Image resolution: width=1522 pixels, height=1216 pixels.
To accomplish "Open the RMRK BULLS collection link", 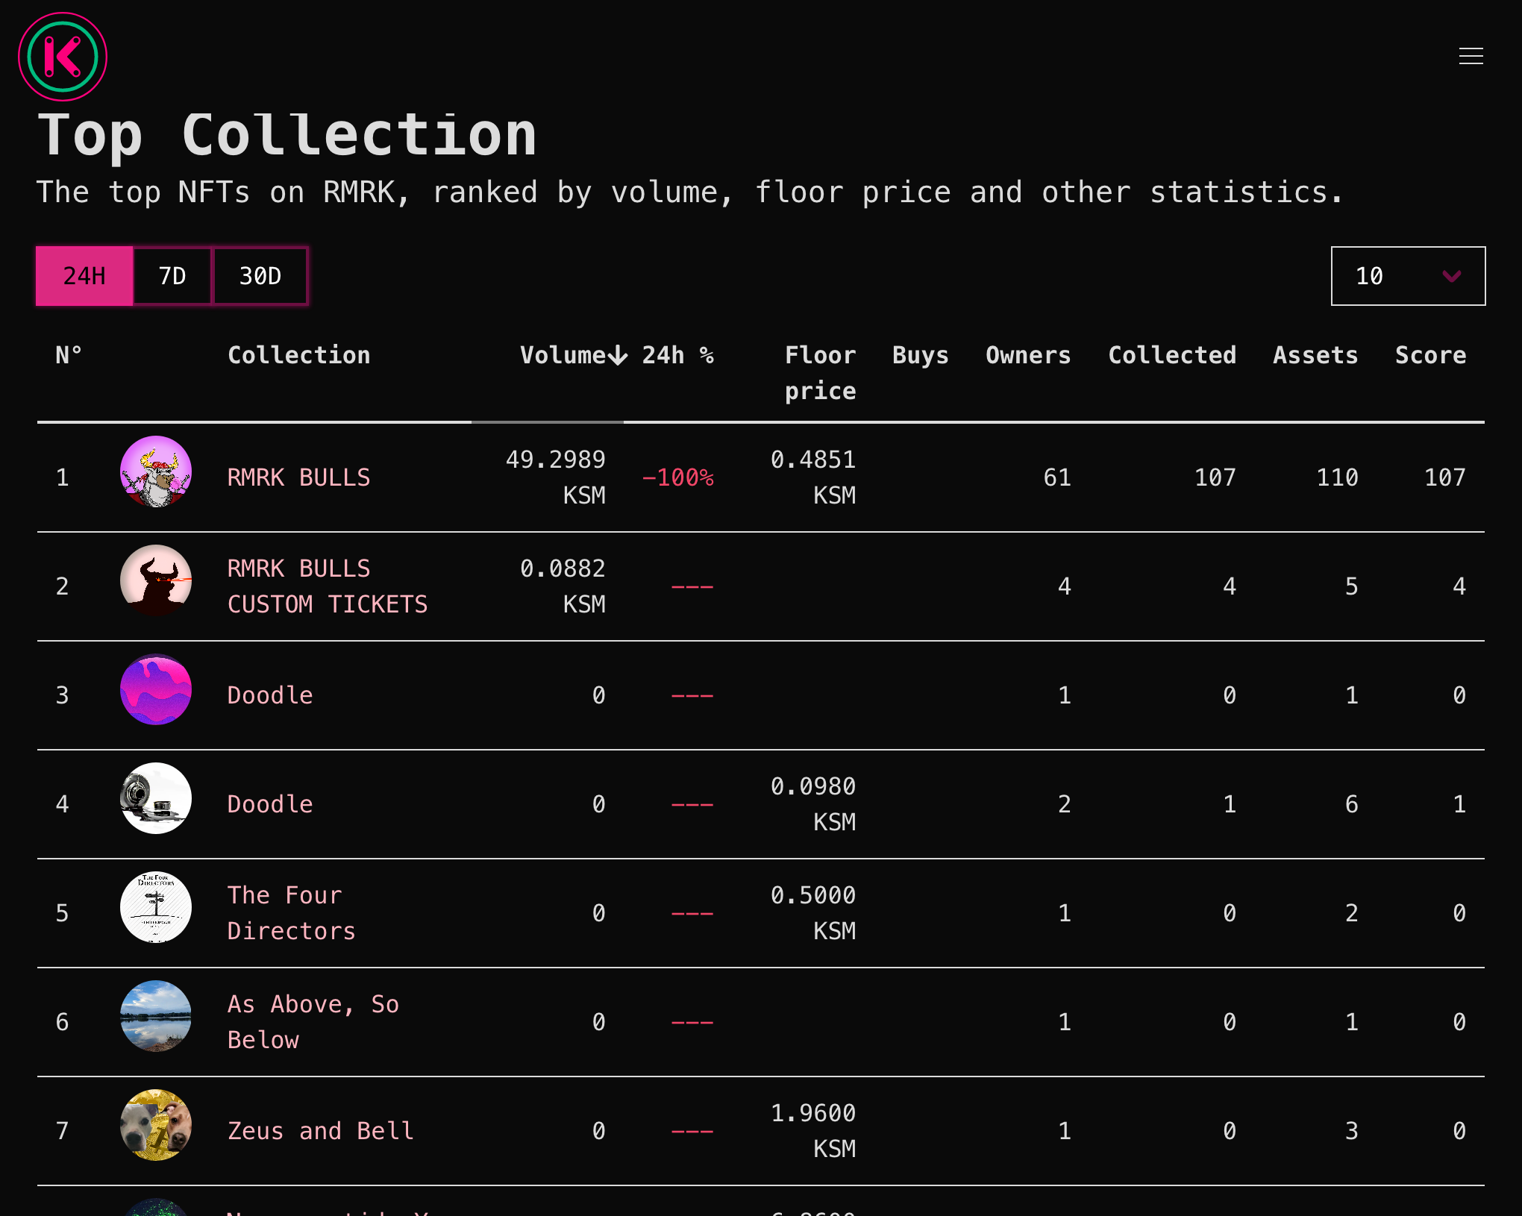I will coord(298,477).
